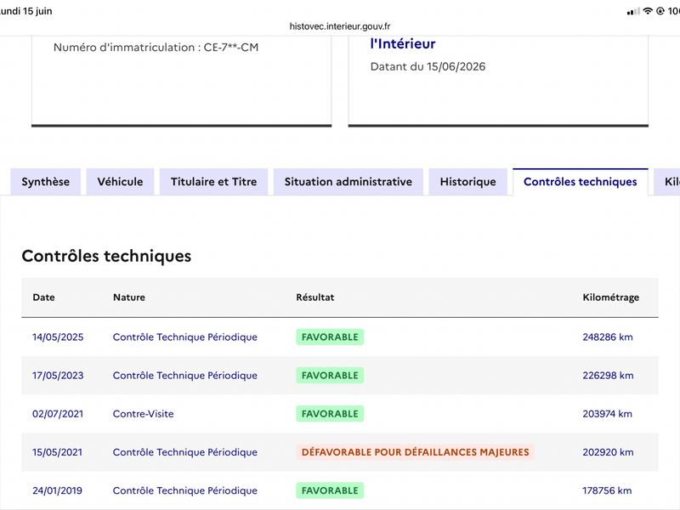Click the Contre-Visite nature entry

coord(143,414)
